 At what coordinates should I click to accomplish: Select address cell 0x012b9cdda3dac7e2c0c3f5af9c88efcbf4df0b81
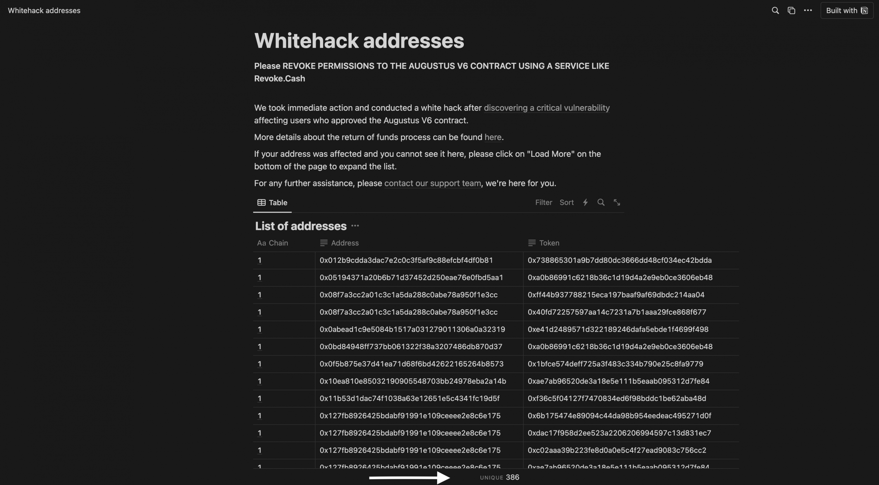(419, 260)
